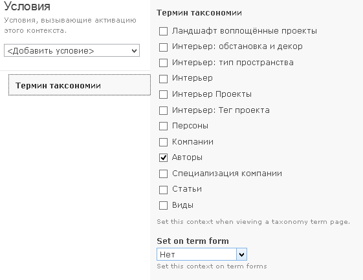This screenshot has height=280, width=363.
Task: Click the arrow of the Нет select box
Action: tap(242, 255)
